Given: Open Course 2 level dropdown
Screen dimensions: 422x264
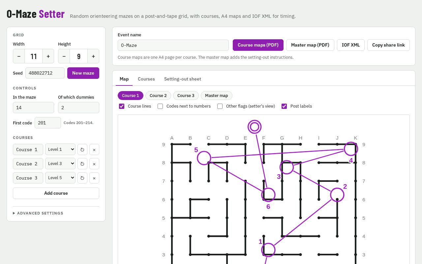Looking at the screenshot, I should [60, 164].
